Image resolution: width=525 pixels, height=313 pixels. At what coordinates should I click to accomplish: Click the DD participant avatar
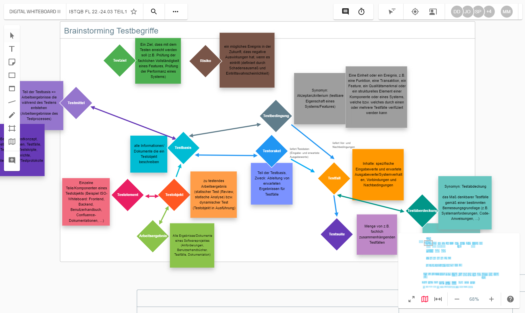(457, 12)
